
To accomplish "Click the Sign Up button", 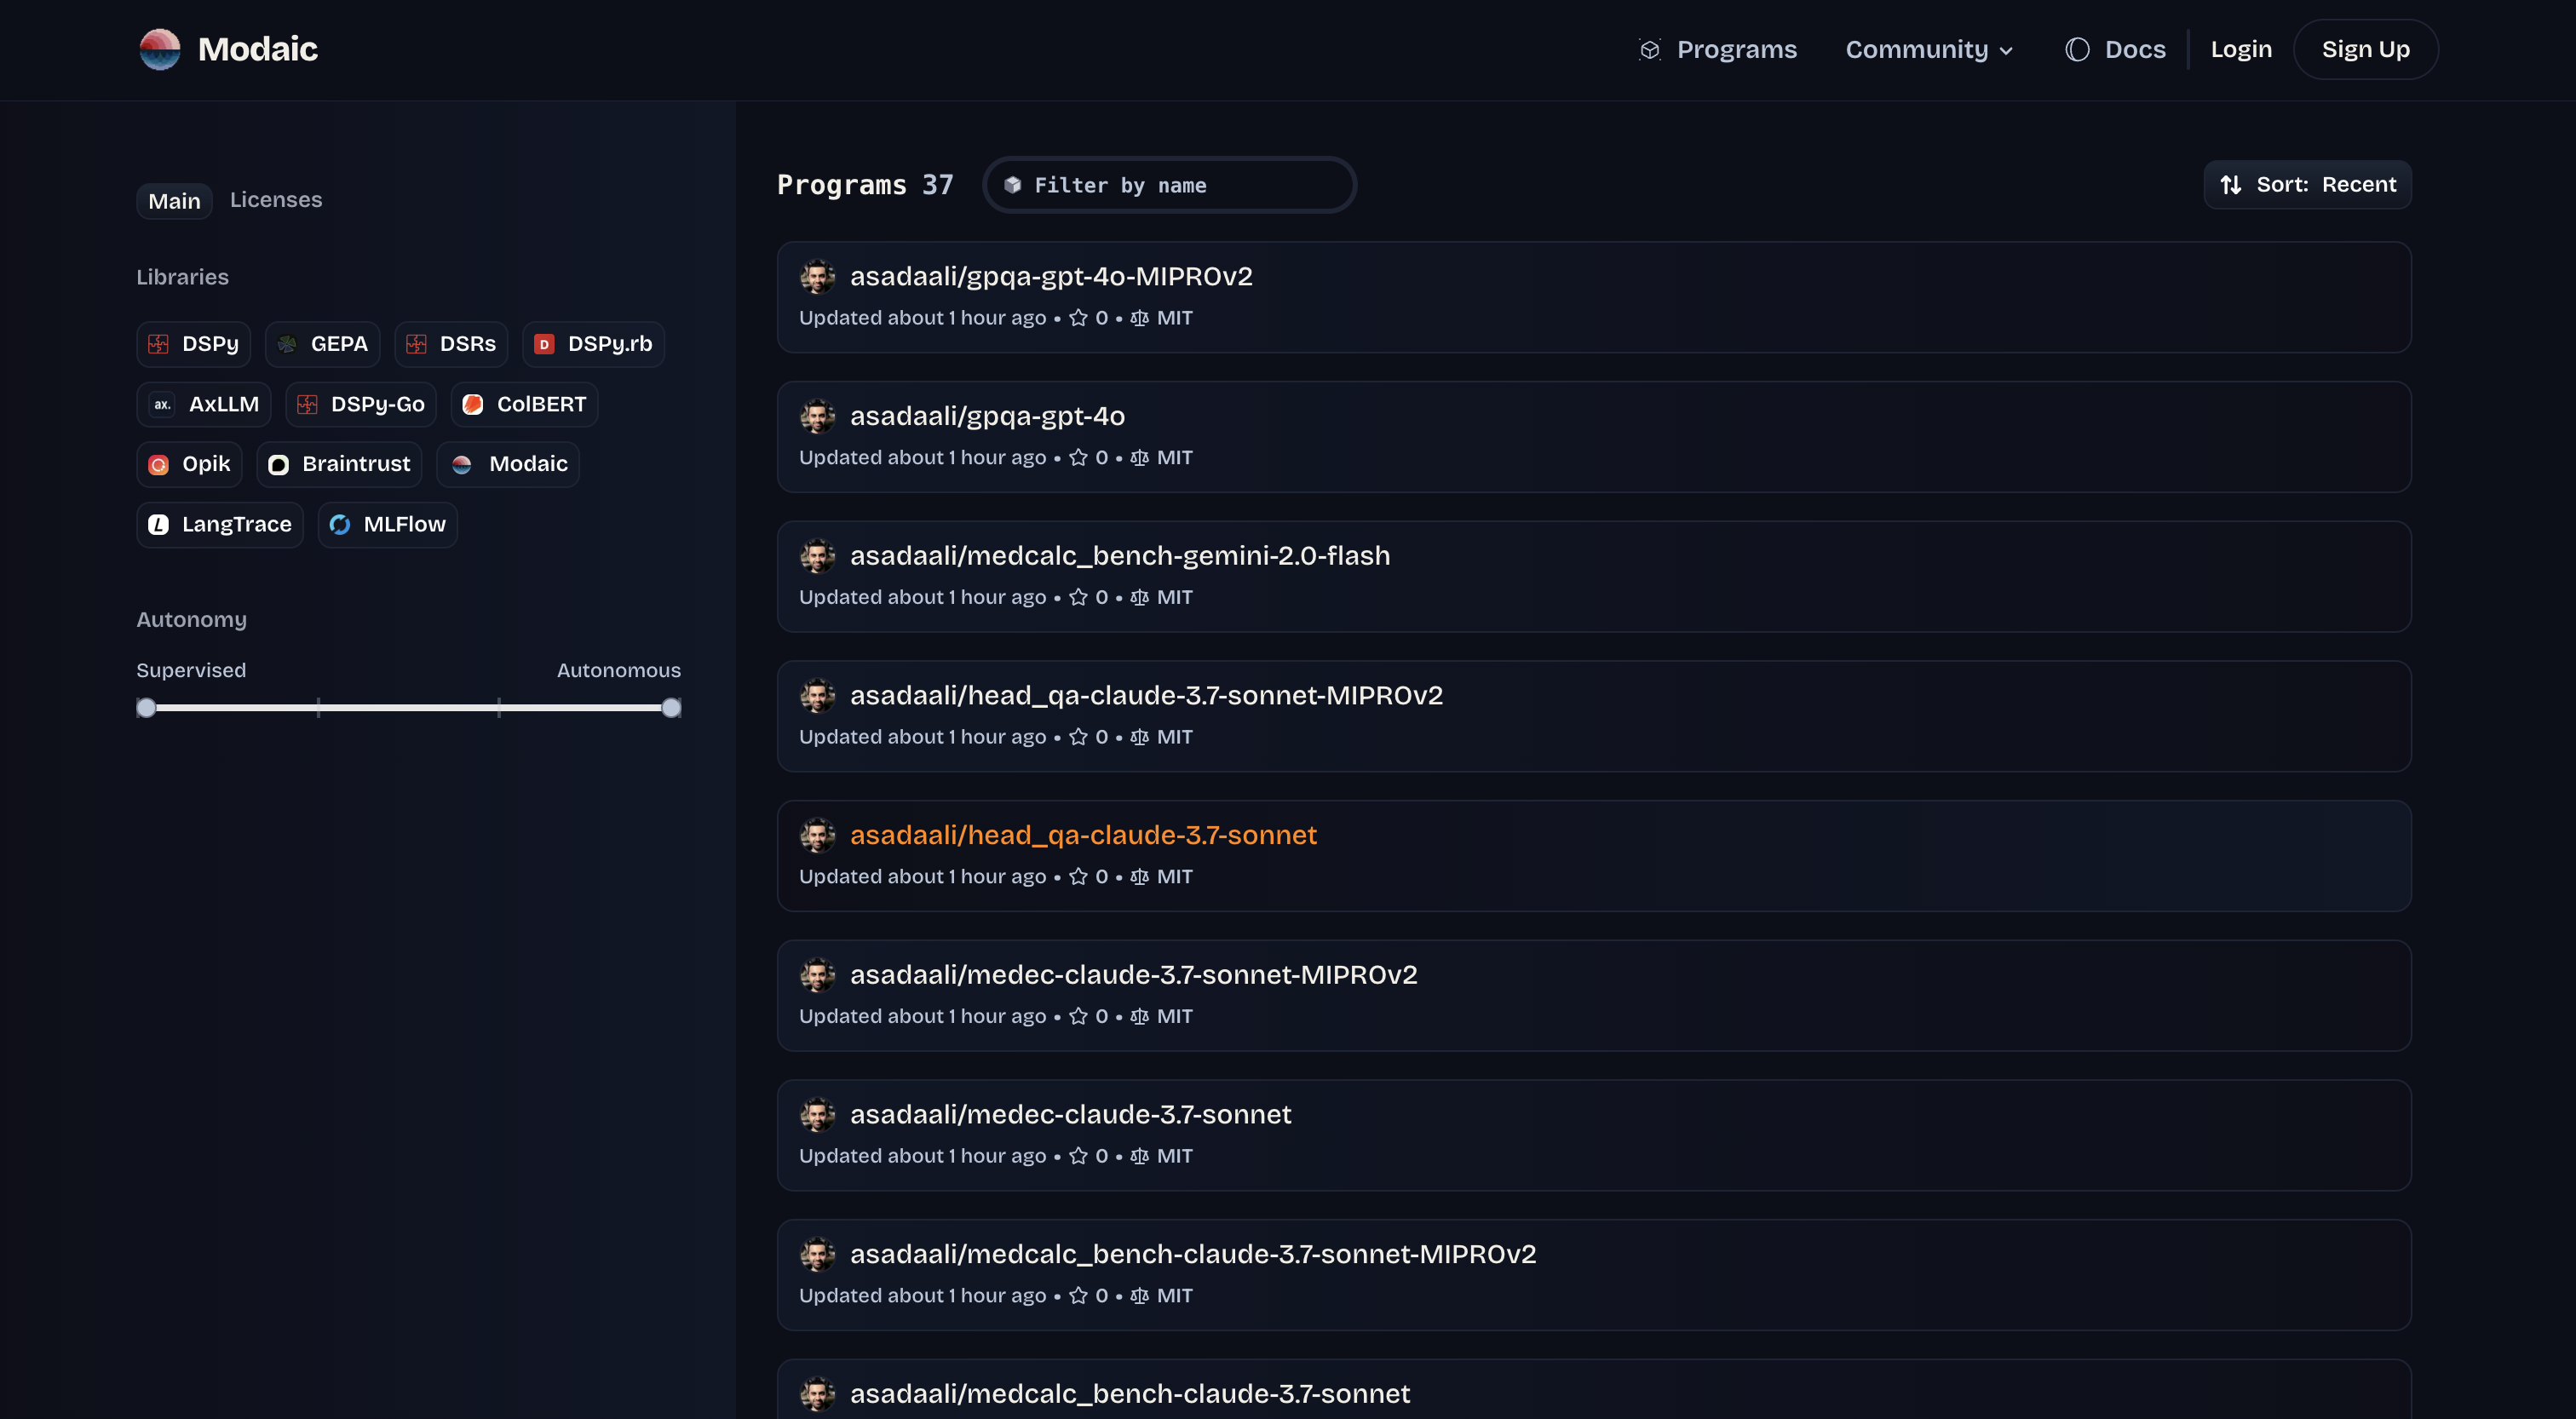I will tap(2365, 50).
